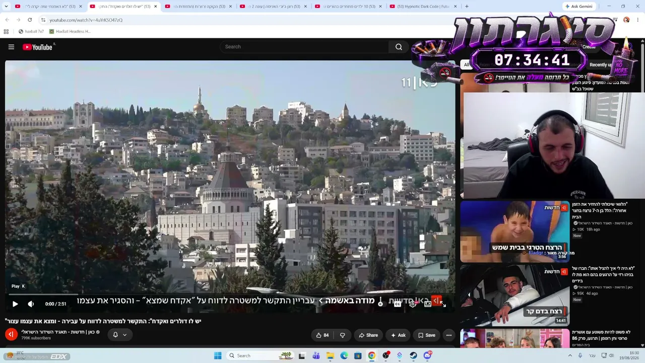
Task: Open the YouTube guide hamburger menu
Action: tap(11, 47)
